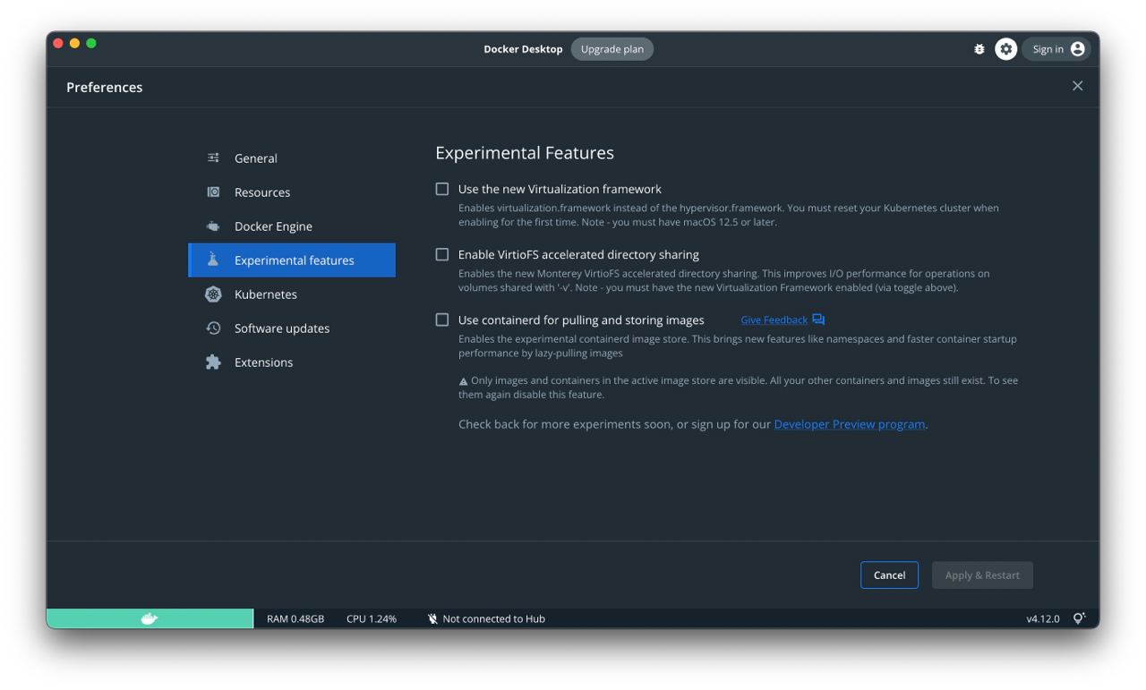The width and height of the screenshot is (1146, 690).
Task: Click the user account avatar icon
Action: (1078, 49)
